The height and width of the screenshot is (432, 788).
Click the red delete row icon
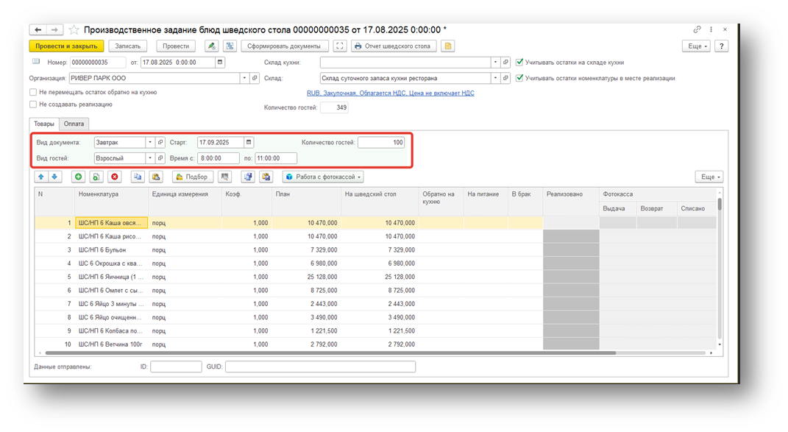click(x=114, y=177)
